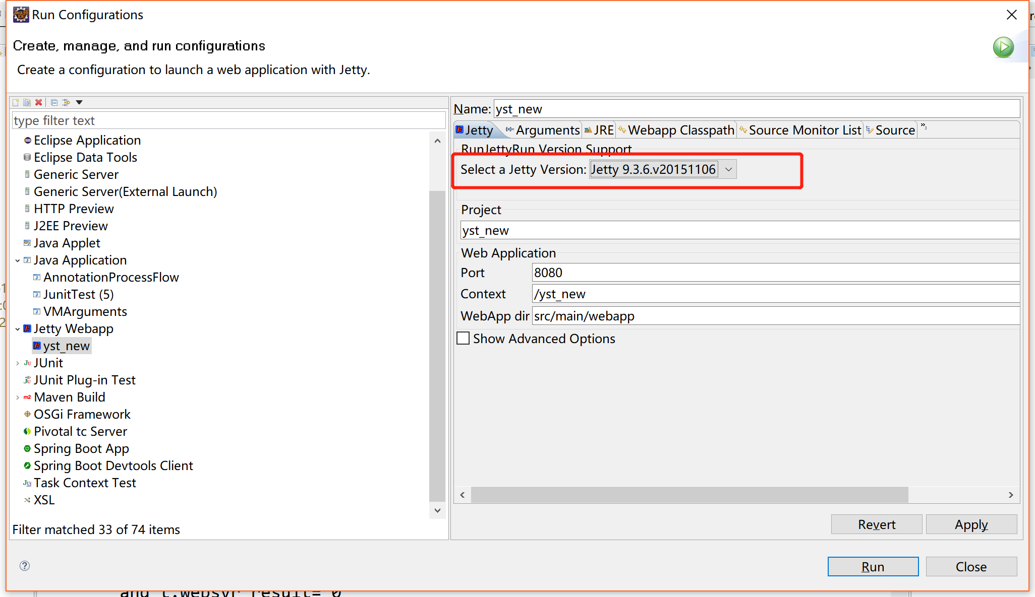Click the Duplicate configuration icon
The height and width of the screenshot is (597, 1035).
27,102
